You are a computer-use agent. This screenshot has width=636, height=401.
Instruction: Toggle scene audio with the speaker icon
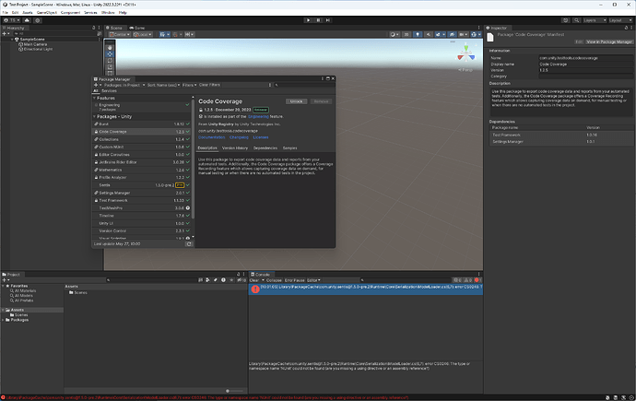pyautogui.click(x=429, y=34)
